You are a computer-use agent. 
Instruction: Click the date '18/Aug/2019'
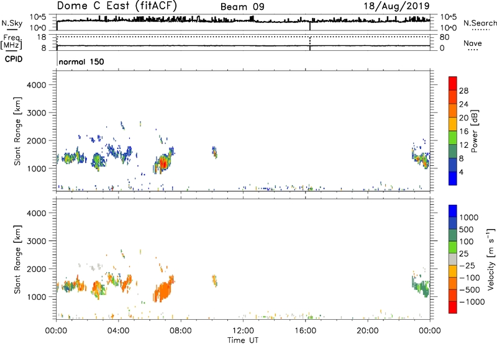(x=396, y=6)
